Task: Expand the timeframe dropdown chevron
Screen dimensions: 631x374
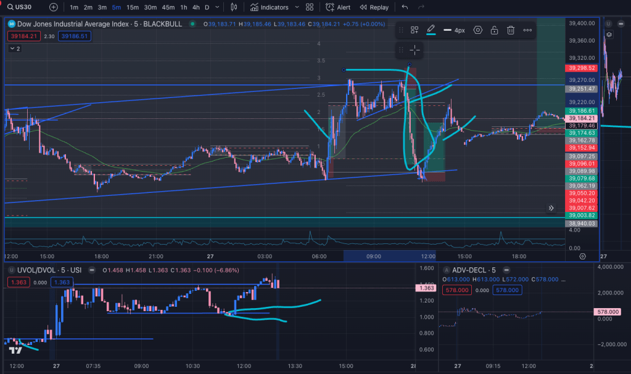Action: coord(217,7)
